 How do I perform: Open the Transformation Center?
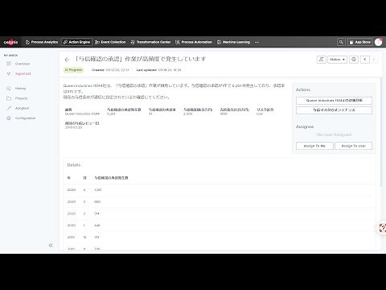click(x=150, y=42)
